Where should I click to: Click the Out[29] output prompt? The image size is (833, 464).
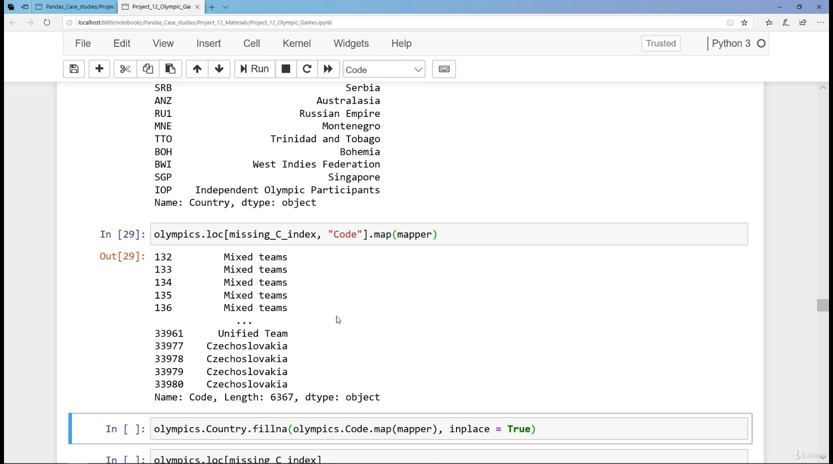[x=122, y=256]
